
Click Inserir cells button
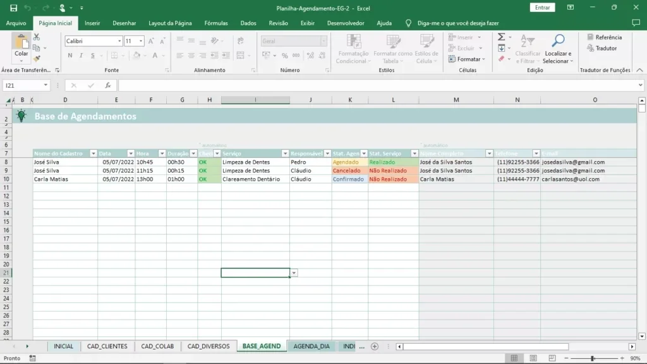click(x=464, y=37)
